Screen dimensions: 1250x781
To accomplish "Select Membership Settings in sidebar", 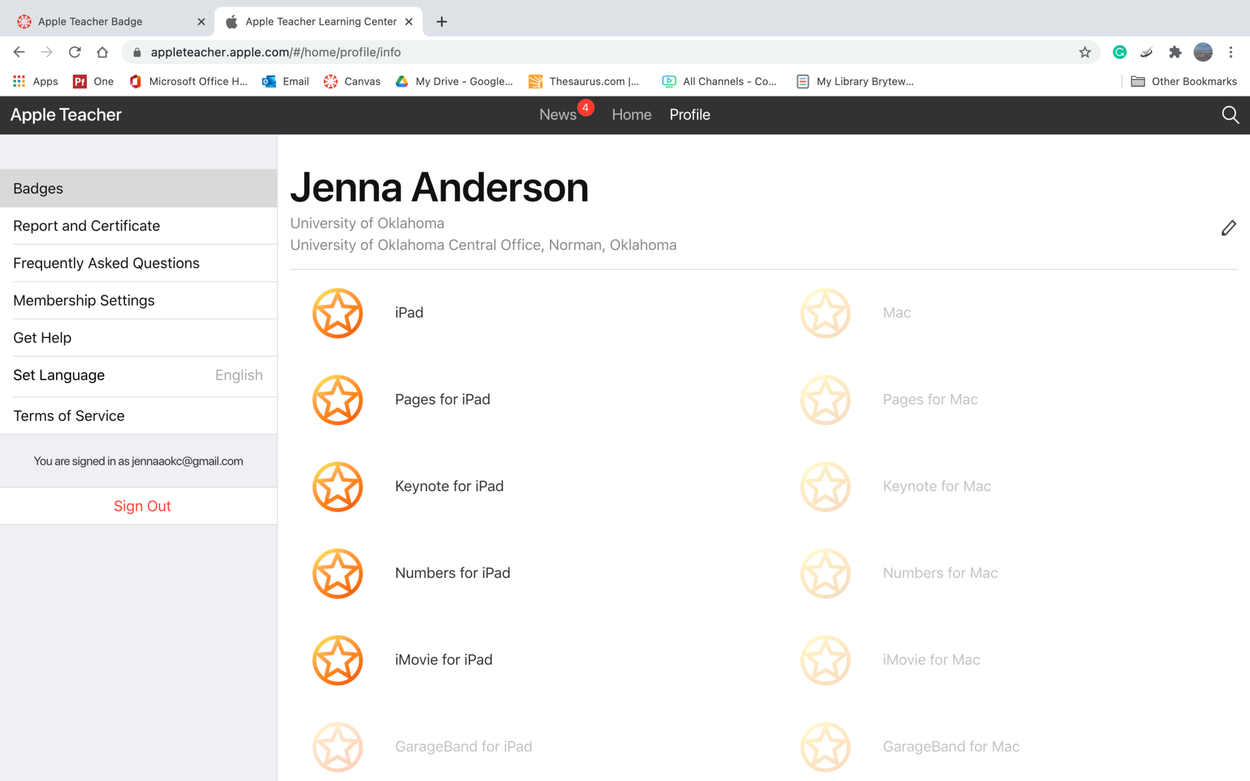I will [x=84, y=301].
